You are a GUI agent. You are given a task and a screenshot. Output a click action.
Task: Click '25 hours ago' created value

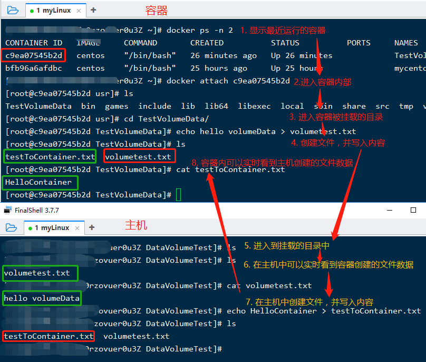pyautogui.click(x=219, y=68)
